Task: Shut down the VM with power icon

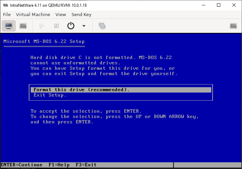Action: 71,26
